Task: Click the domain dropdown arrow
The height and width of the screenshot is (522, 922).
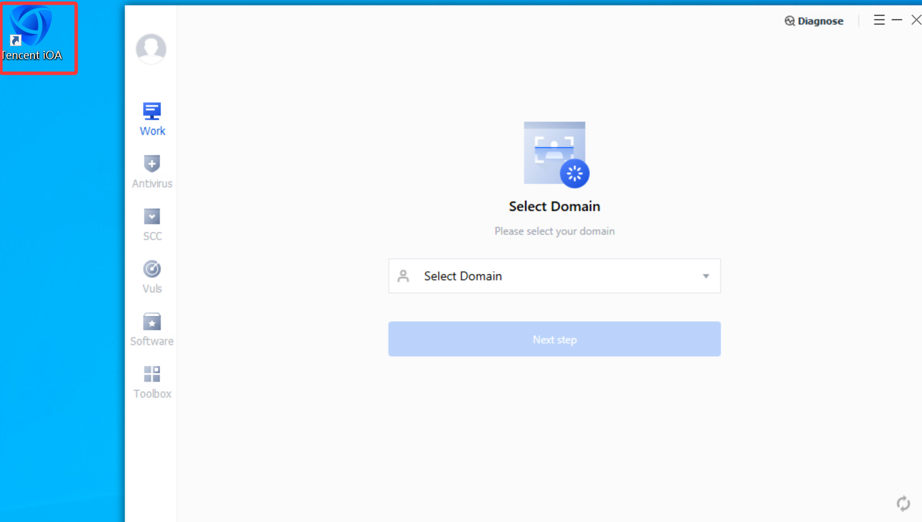Action: 706,276
